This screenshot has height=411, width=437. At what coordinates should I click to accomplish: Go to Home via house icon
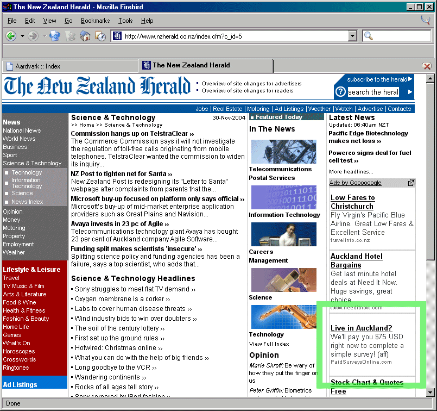(85, 36)
